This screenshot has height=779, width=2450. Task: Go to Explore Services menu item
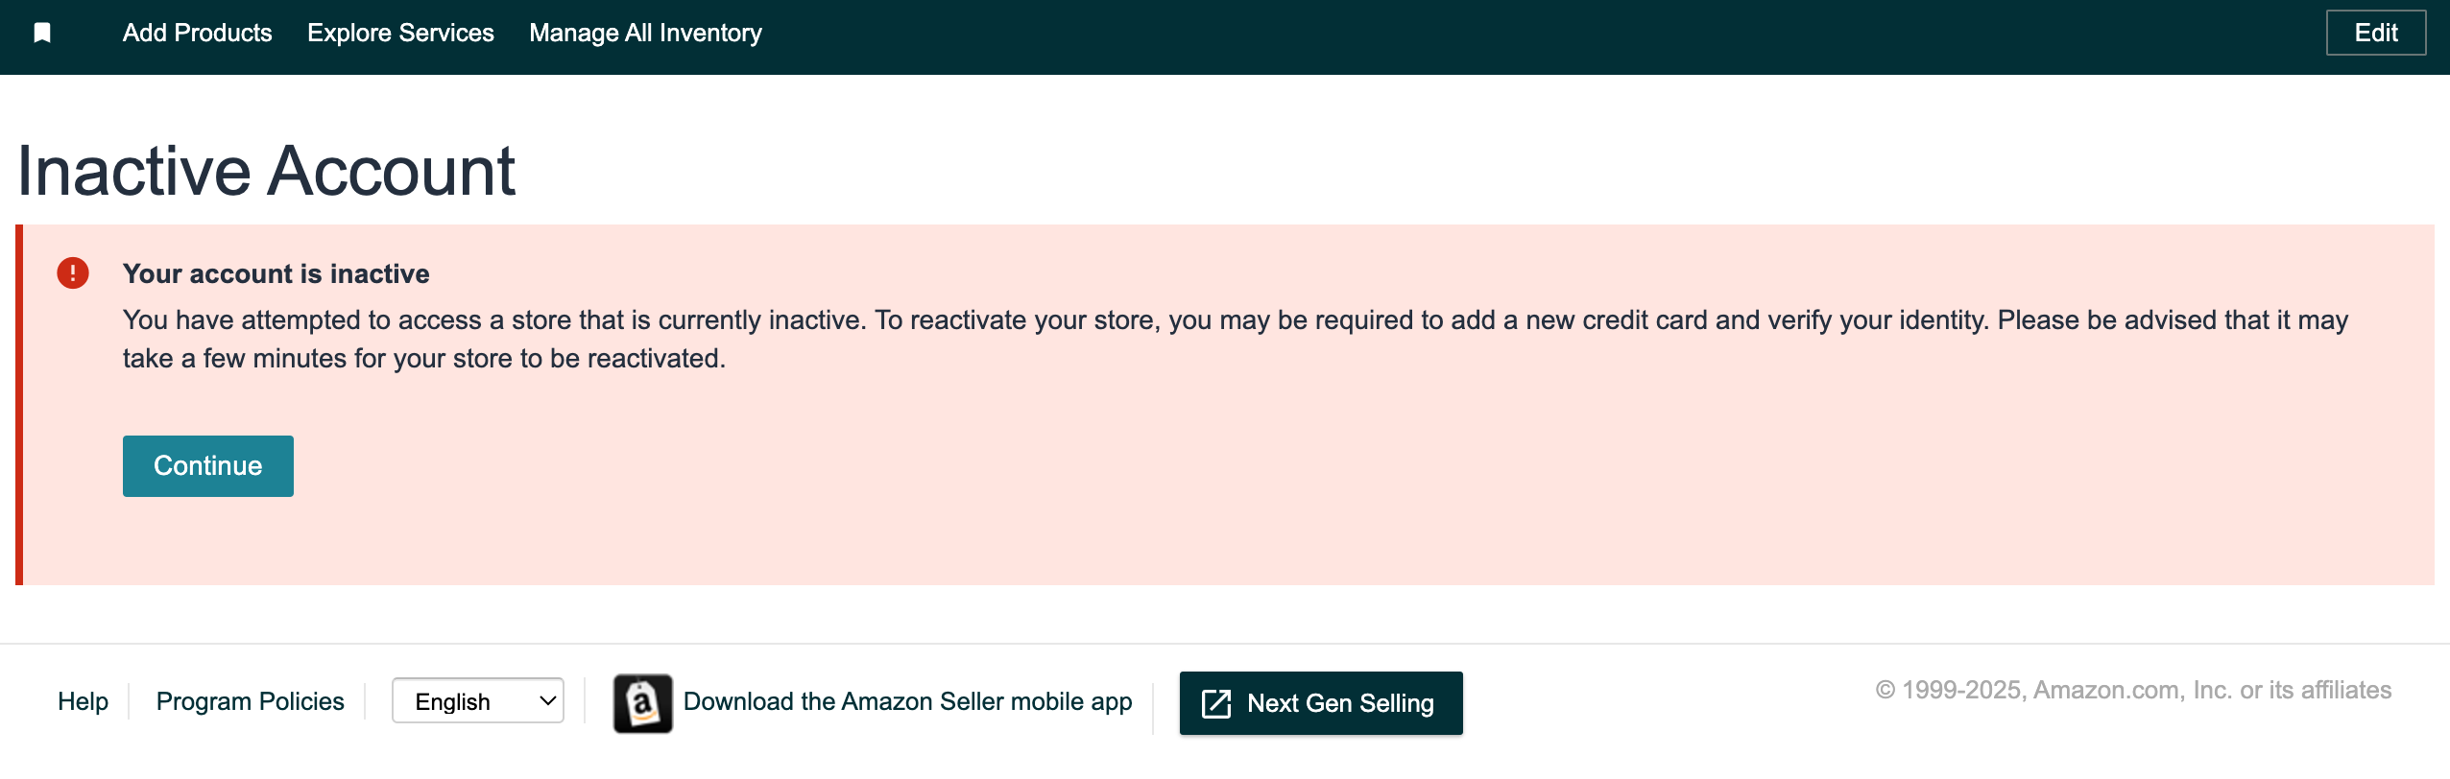[x=400, y=34]
